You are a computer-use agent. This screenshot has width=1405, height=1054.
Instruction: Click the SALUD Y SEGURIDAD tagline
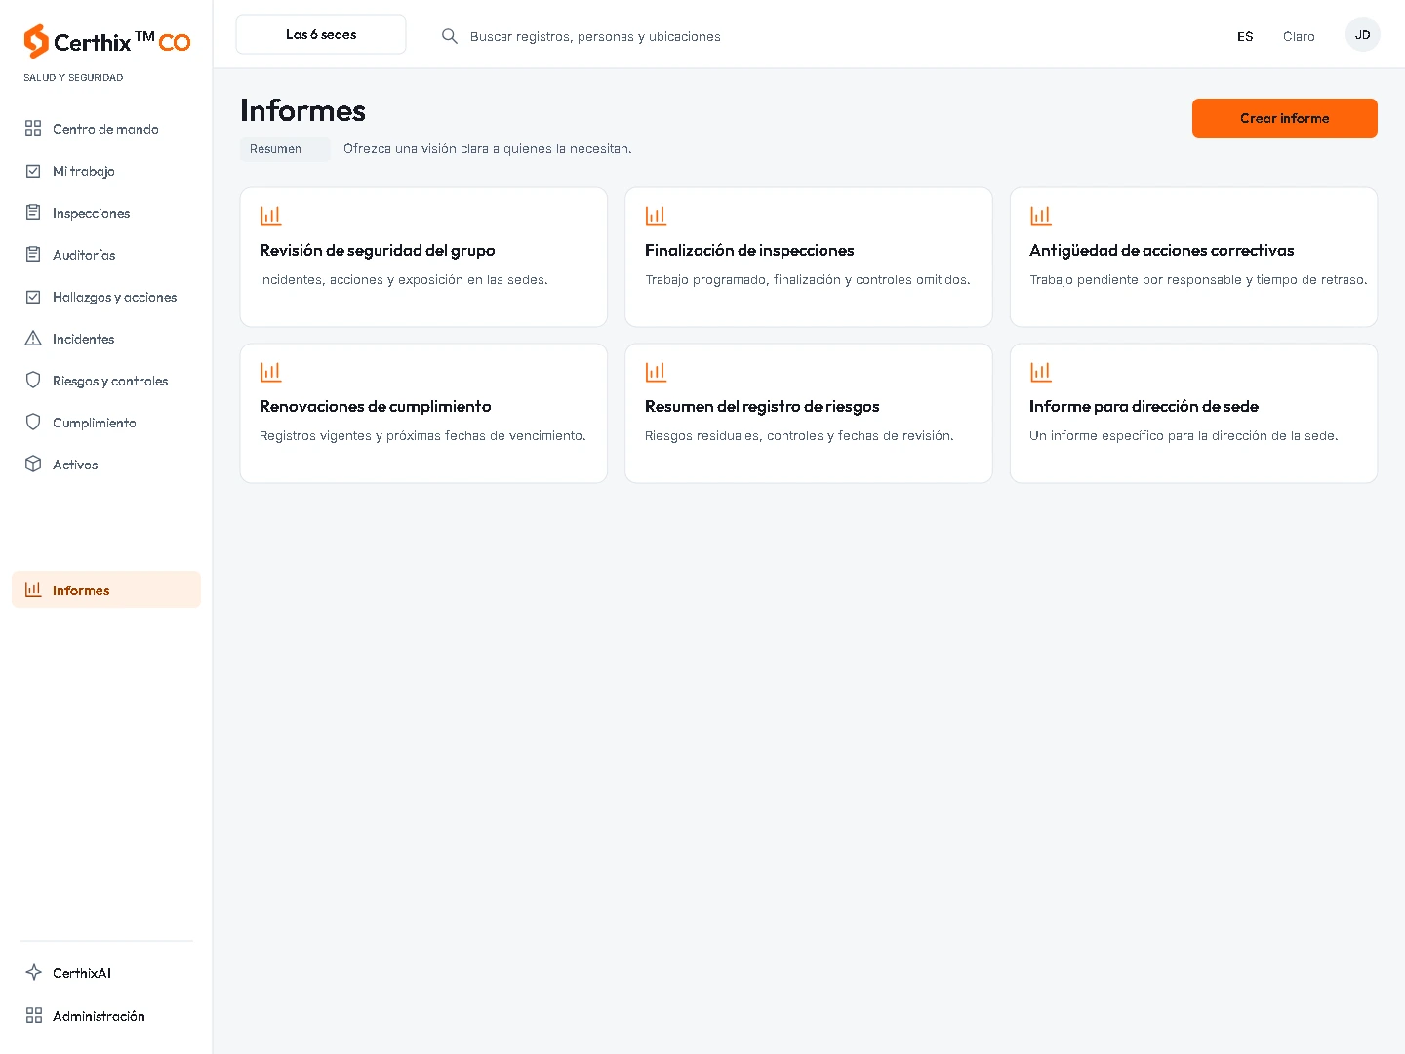(73, 77)
